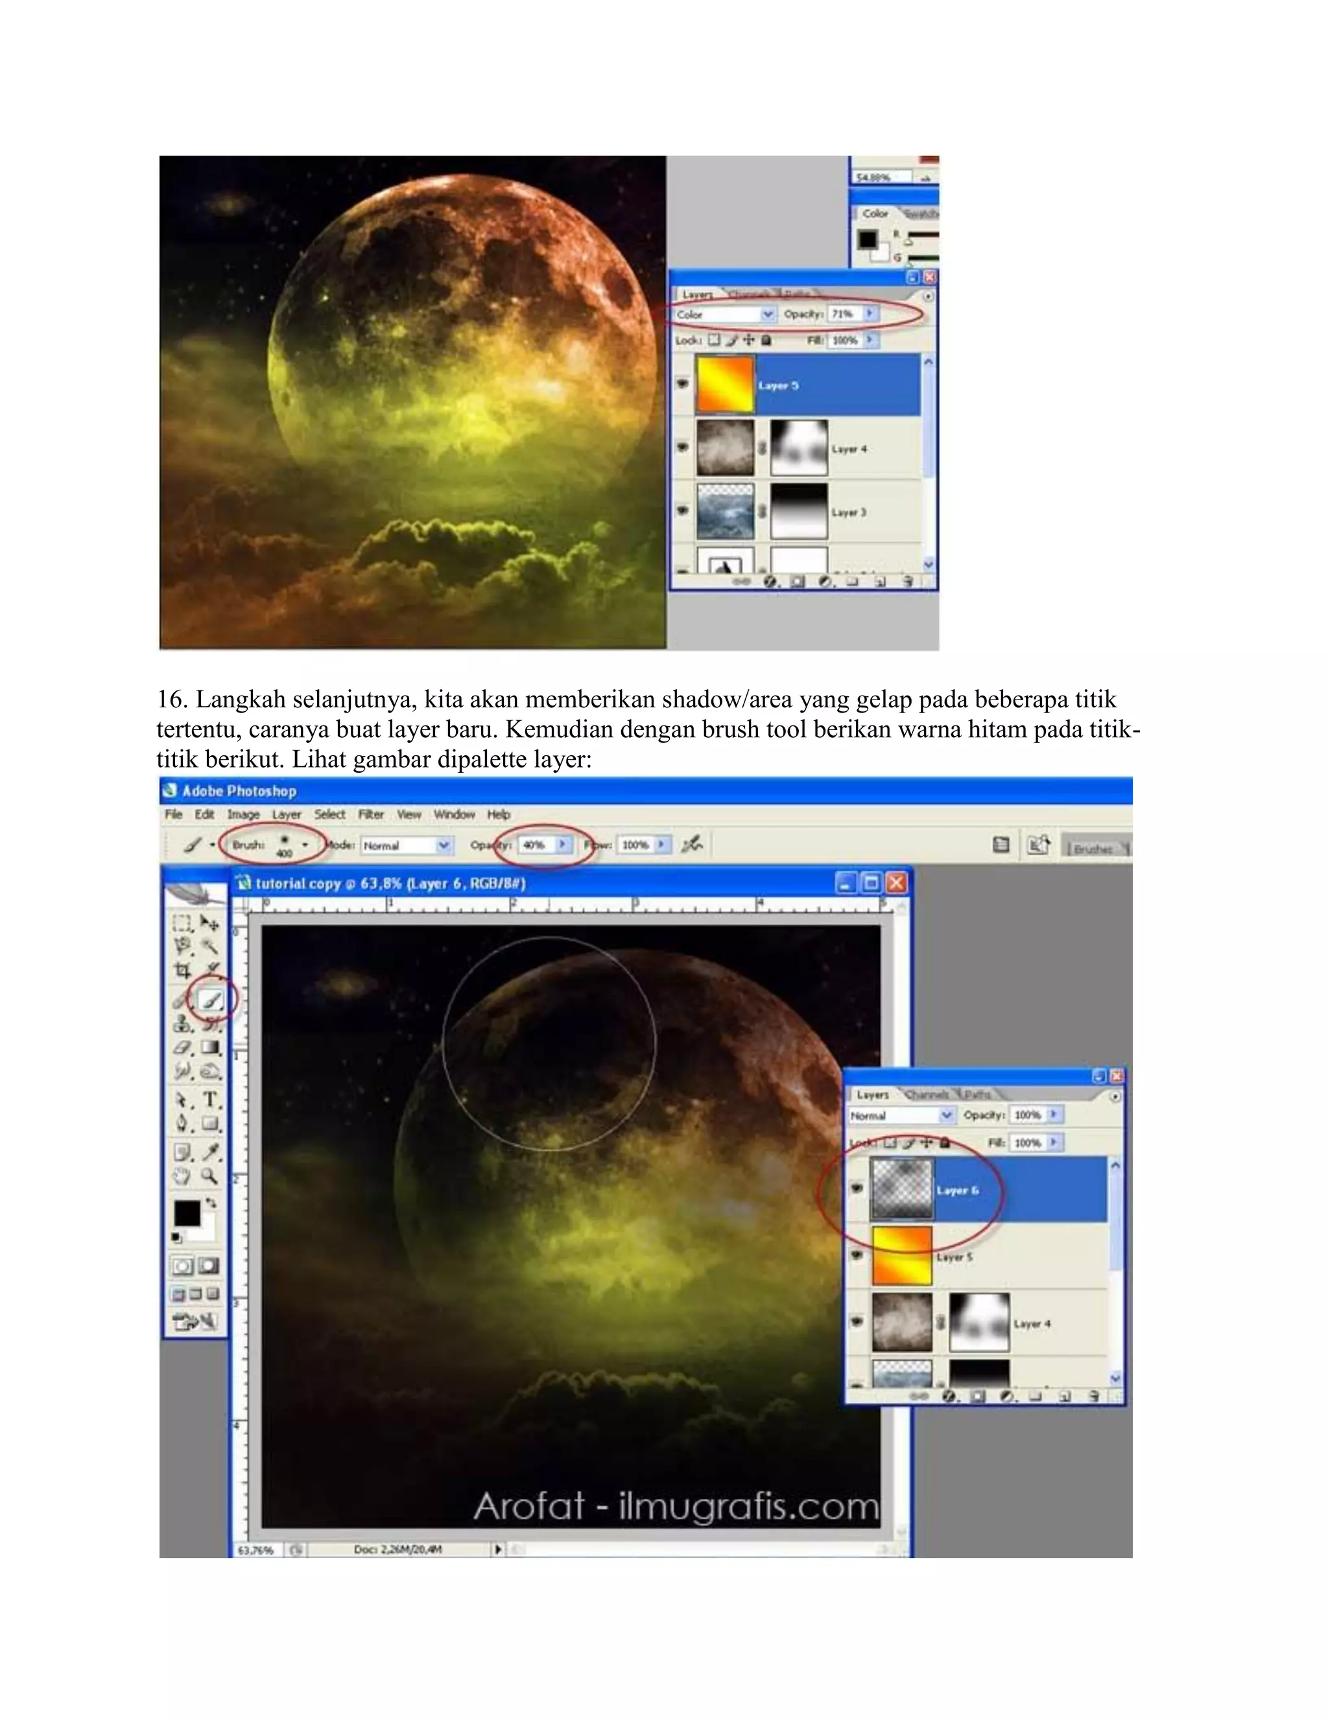Select the Hand tool in toolbox
The width and height of the screenshot is (1328, 1718).
click(182, 1176)
